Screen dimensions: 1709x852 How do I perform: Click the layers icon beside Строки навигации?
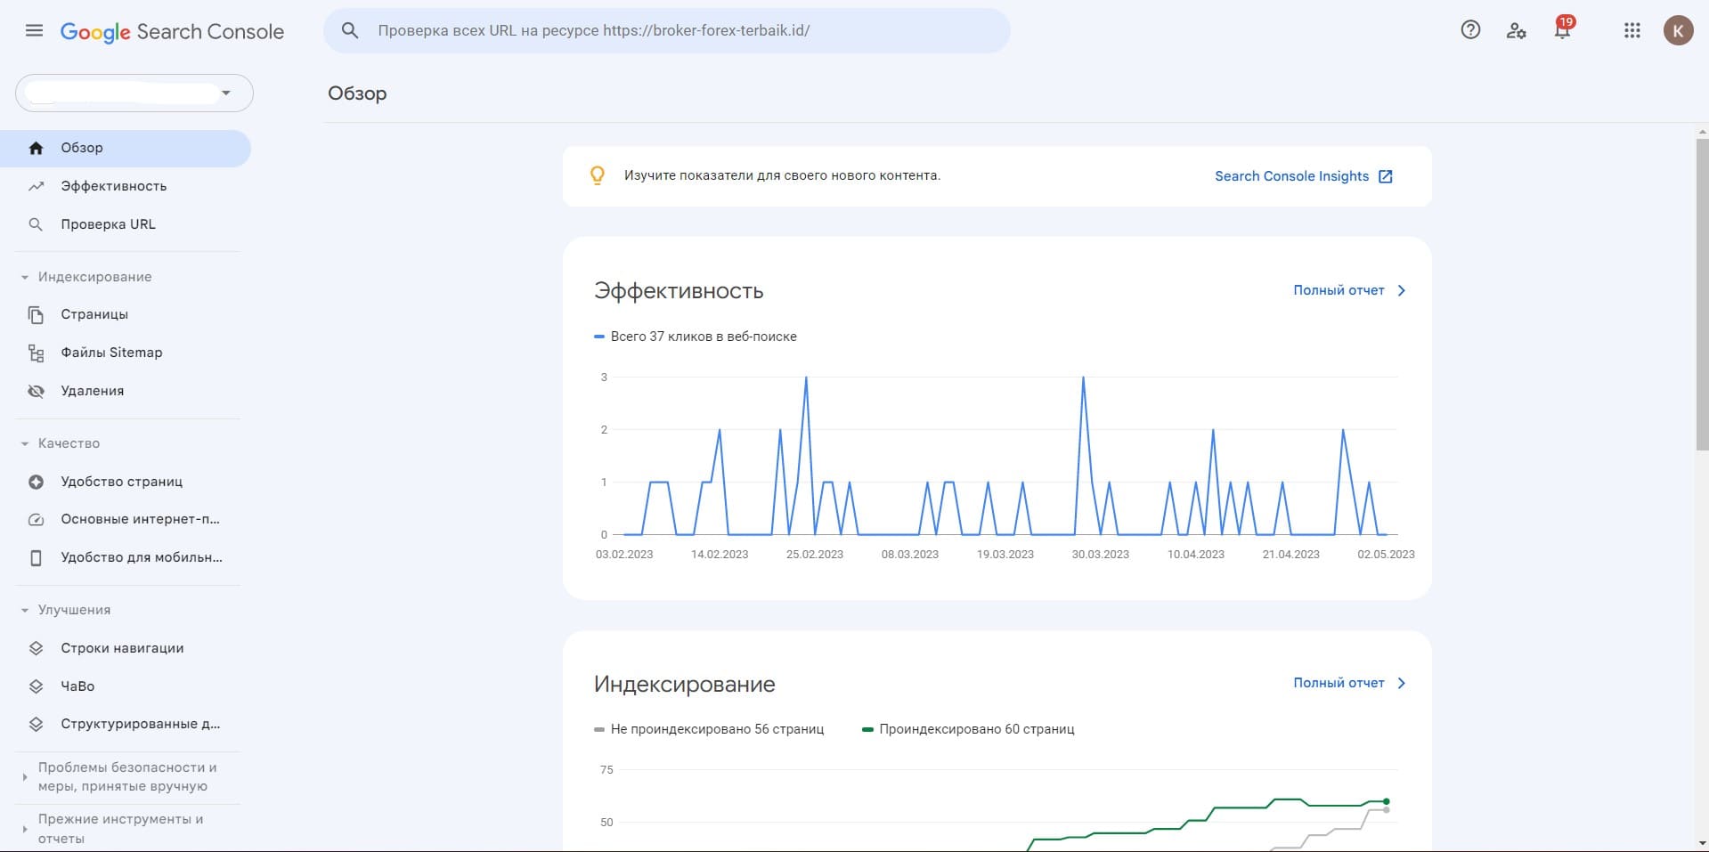click(36, 648)
